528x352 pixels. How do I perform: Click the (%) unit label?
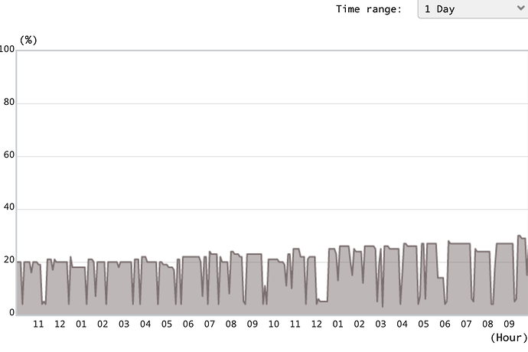28,40
